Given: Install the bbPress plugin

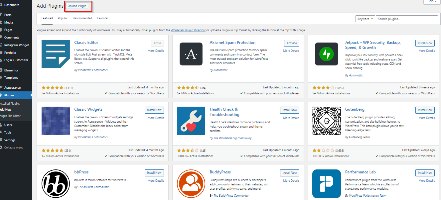Looking at the screenshot, I should click(x=154, y=173).
